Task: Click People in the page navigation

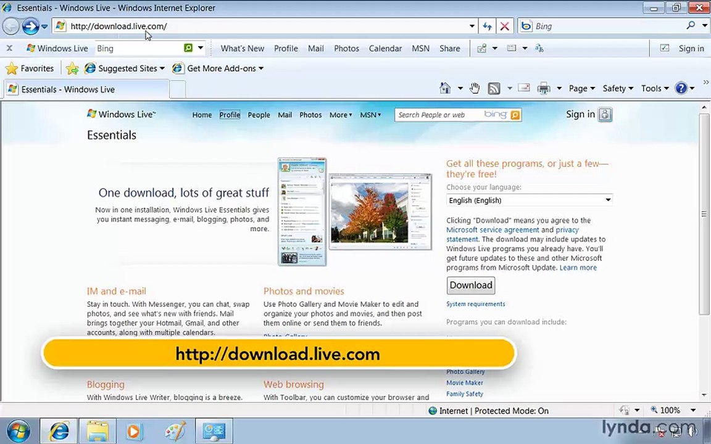Action: [259, 115]
